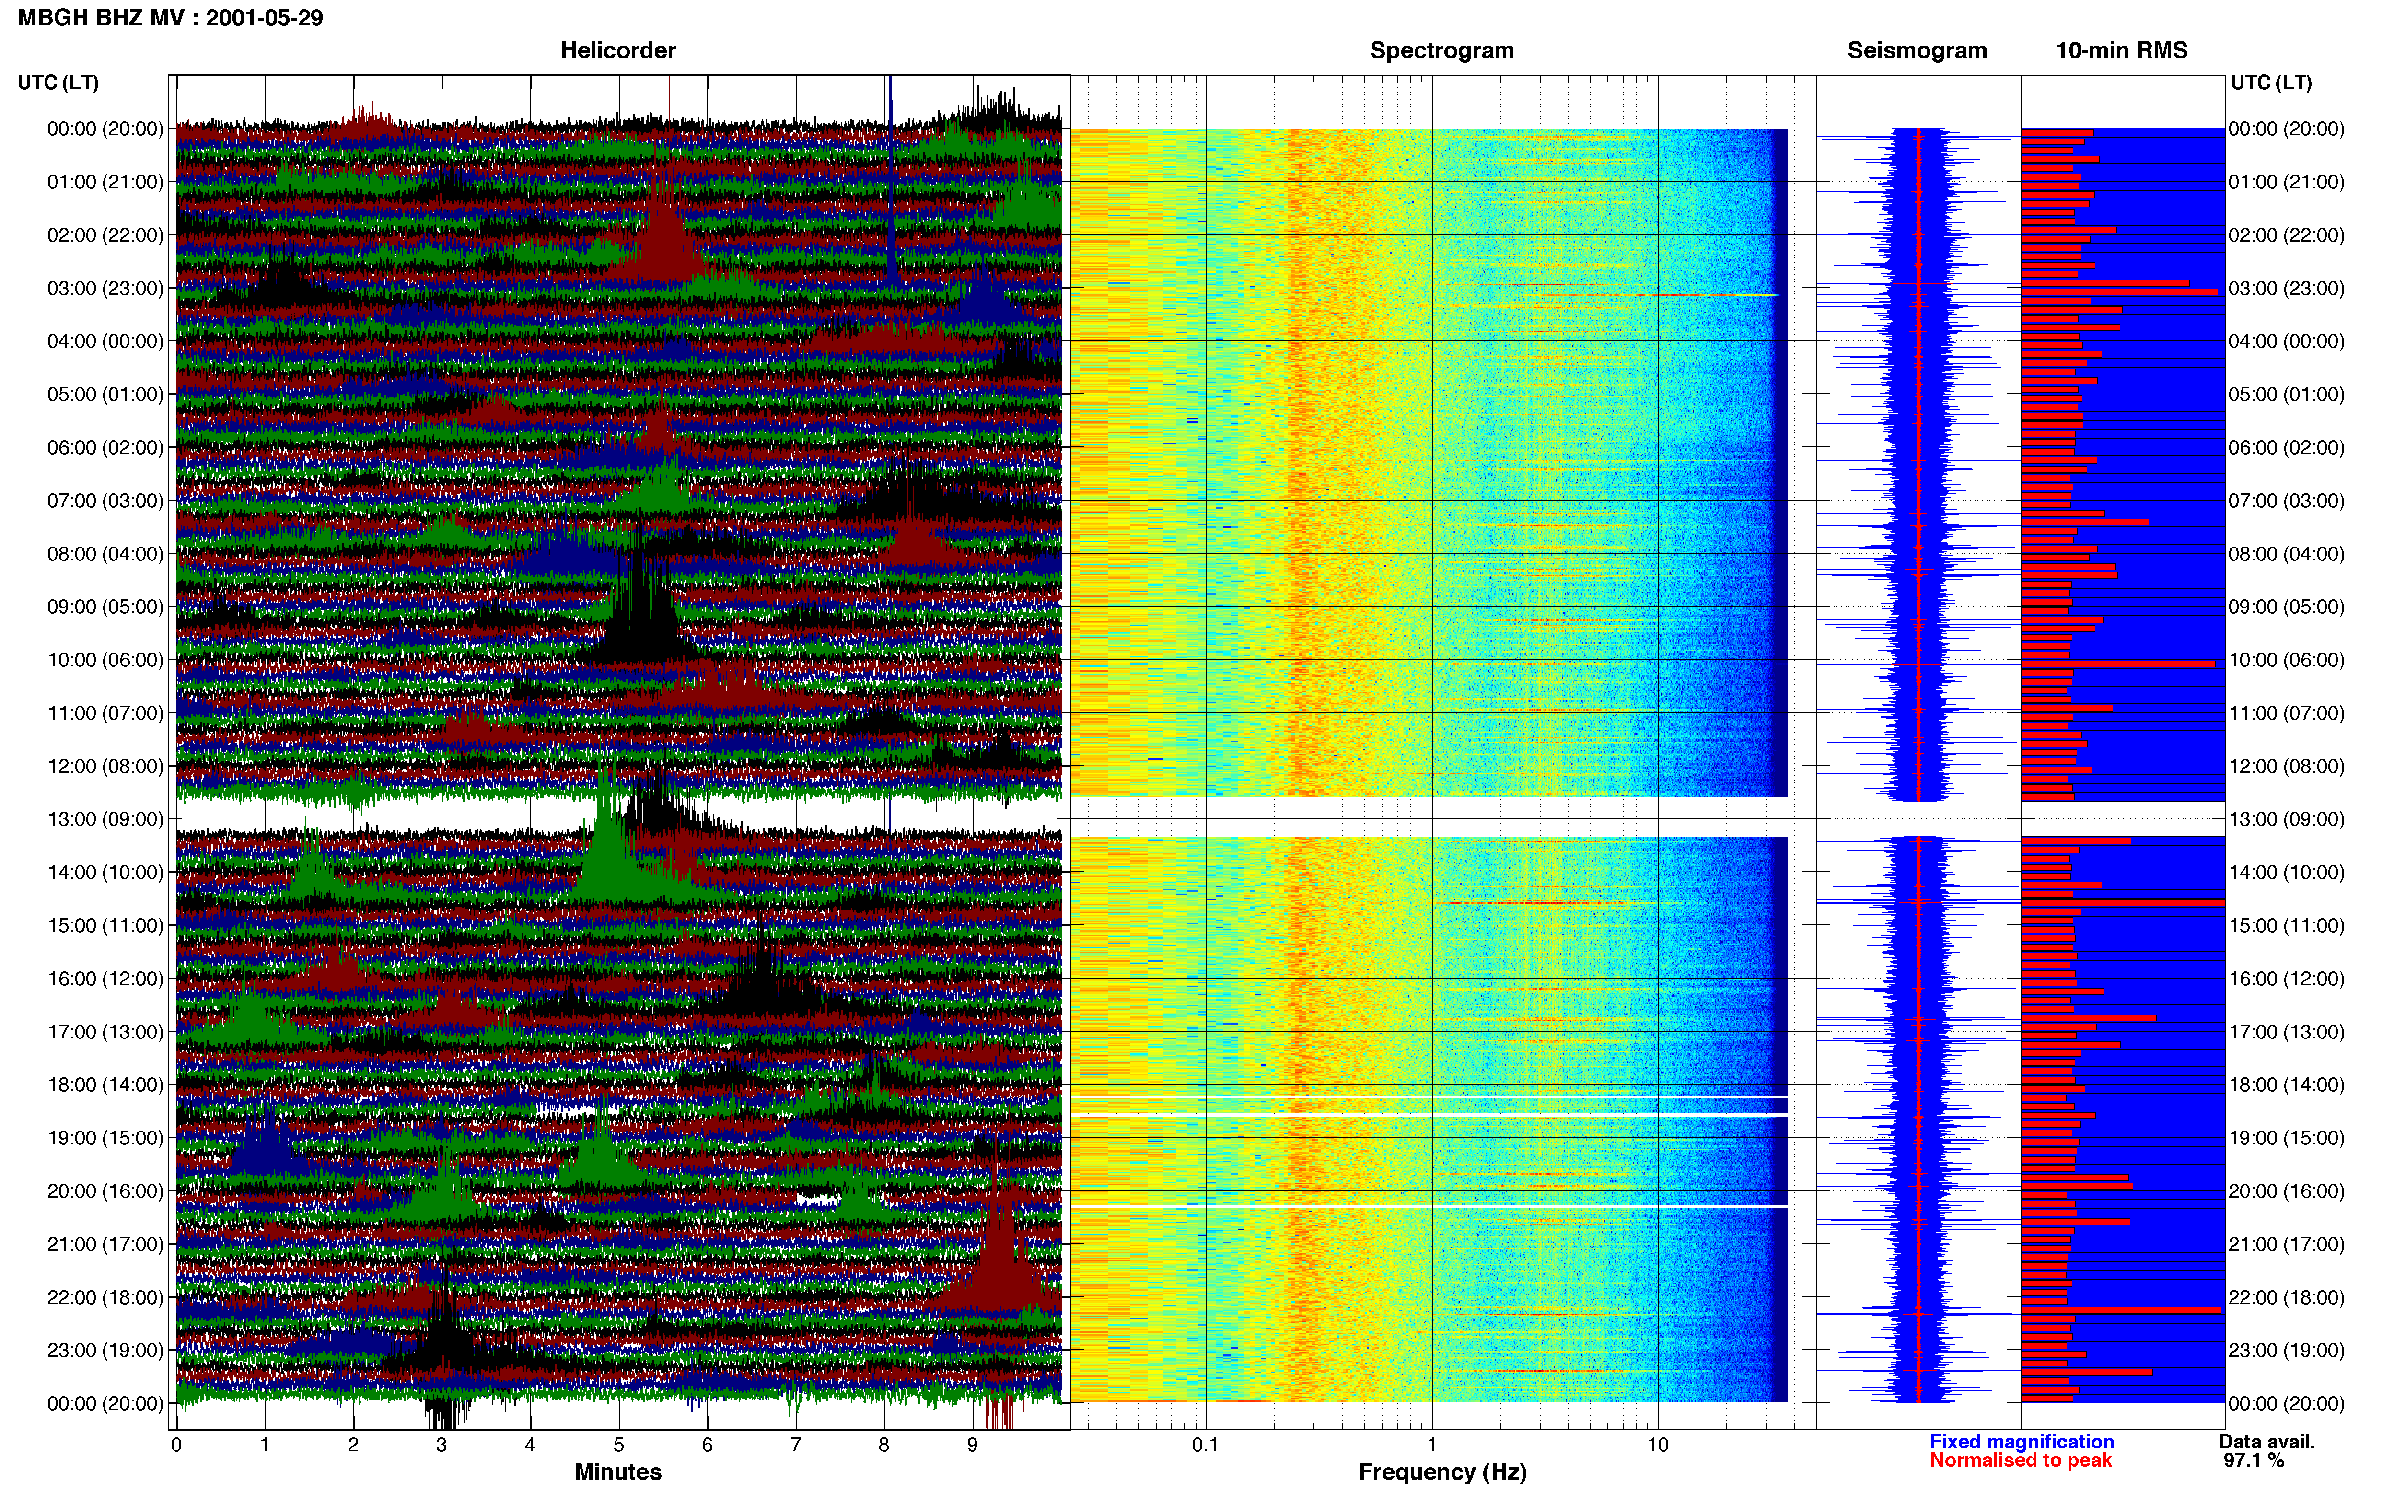Click "19:00 (15:00)" on the RMS-side time axis
Image resolution: width=2406 pixels, height=1505 pixels.
[x=2287, y=1138]
